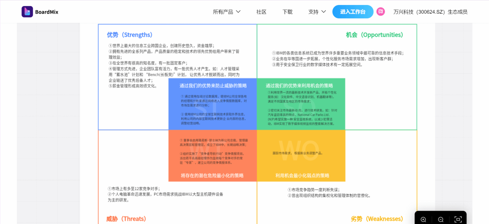Open the 所有产品 dropdown menu
This screenshot has width=489, height=224.
pos(227,12)
